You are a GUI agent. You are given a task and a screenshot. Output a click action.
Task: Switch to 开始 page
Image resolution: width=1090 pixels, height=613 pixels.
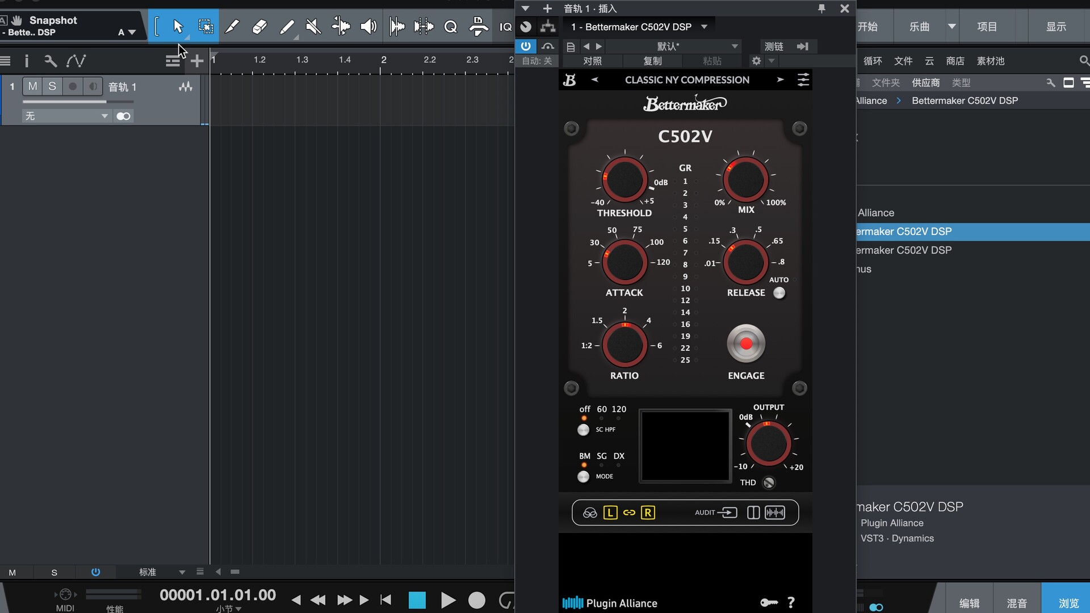click(867, 27)
